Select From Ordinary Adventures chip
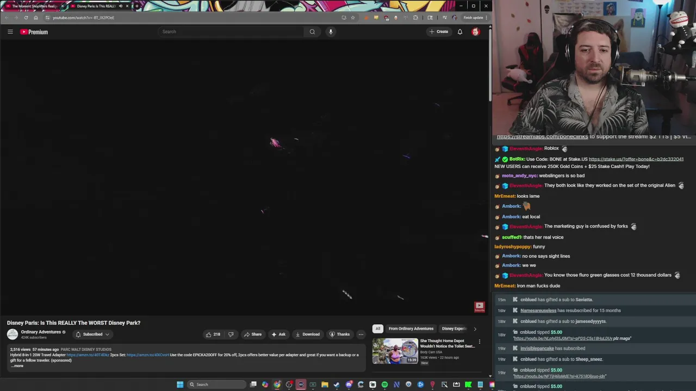This screenshot has height=391, width=696. [x=411, y=329]
